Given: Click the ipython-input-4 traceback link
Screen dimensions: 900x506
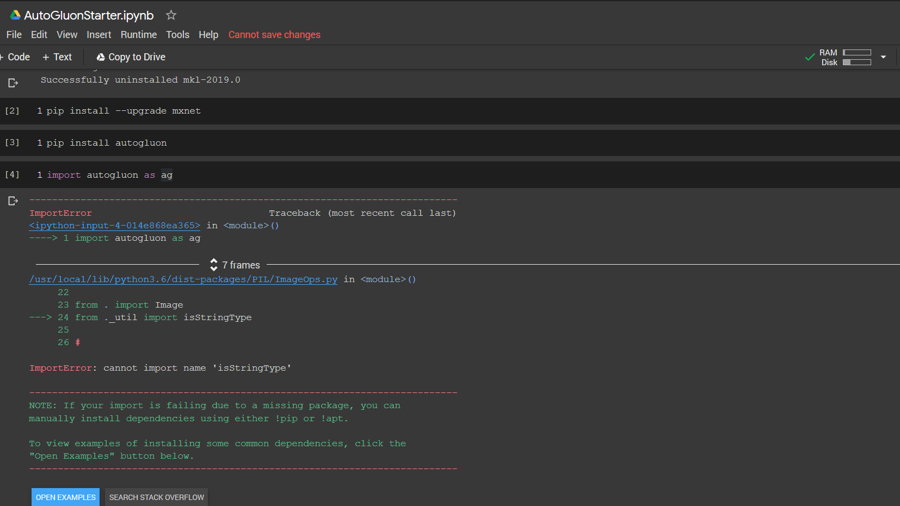Looking at the screenshot, I should coord(115,226).
